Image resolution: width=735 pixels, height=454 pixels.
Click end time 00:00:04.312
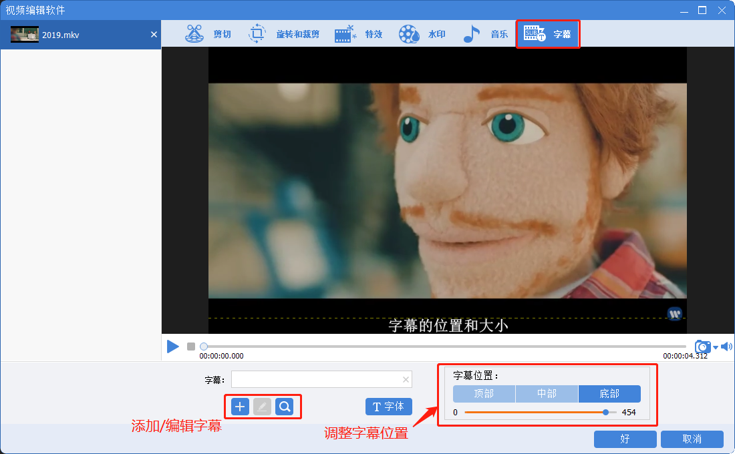(685, 356)
